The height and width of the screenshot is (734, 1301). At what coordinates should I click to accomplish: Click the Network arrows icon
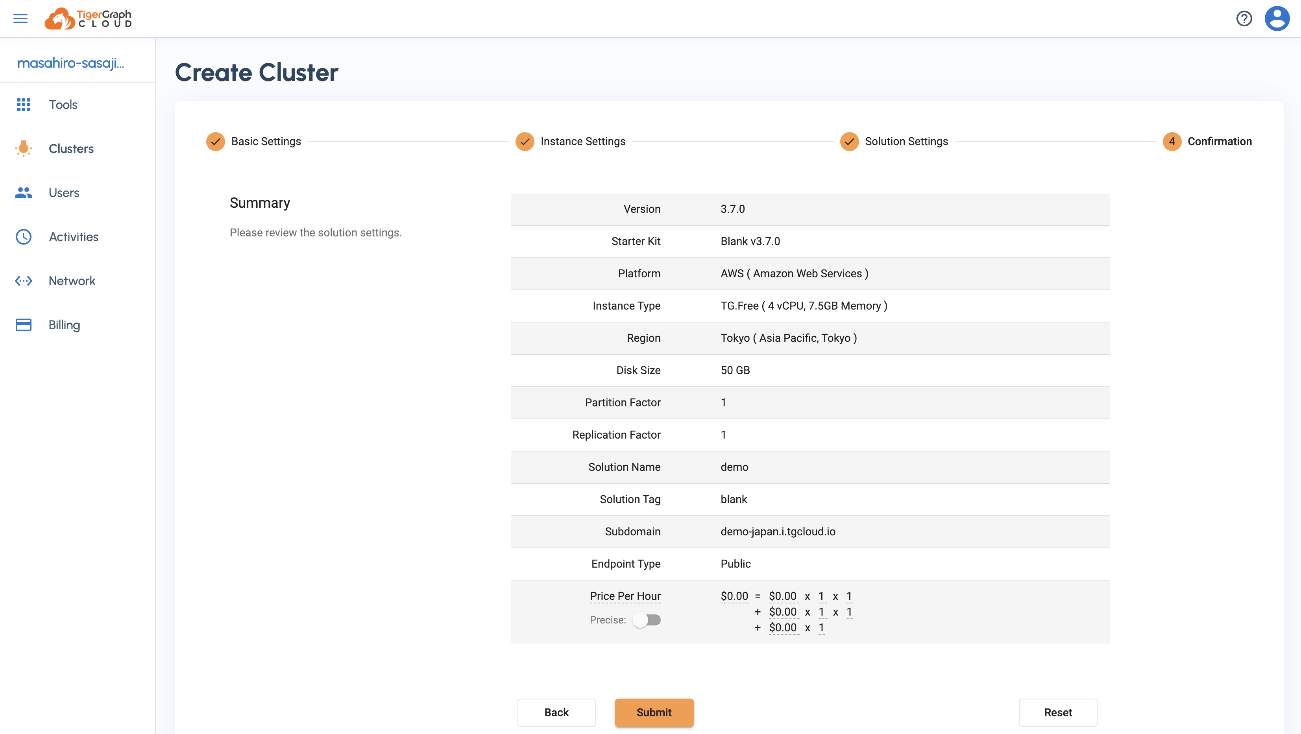23,281
